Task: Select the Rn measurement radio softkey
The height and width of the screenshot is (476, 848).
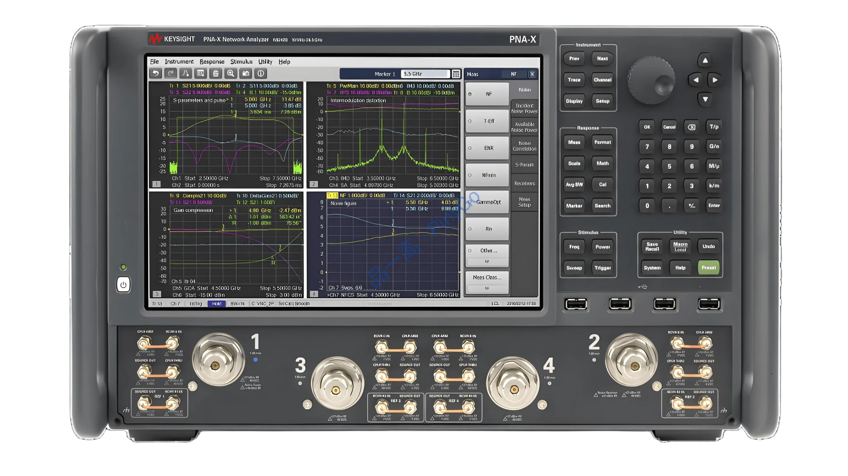Action: [487, 229]
